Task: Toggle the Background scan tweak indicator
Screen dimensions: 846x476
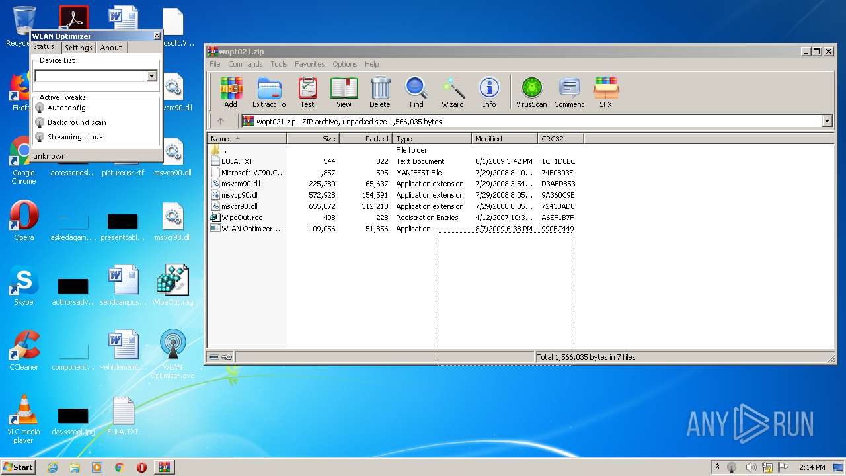Action: (40, 122)
